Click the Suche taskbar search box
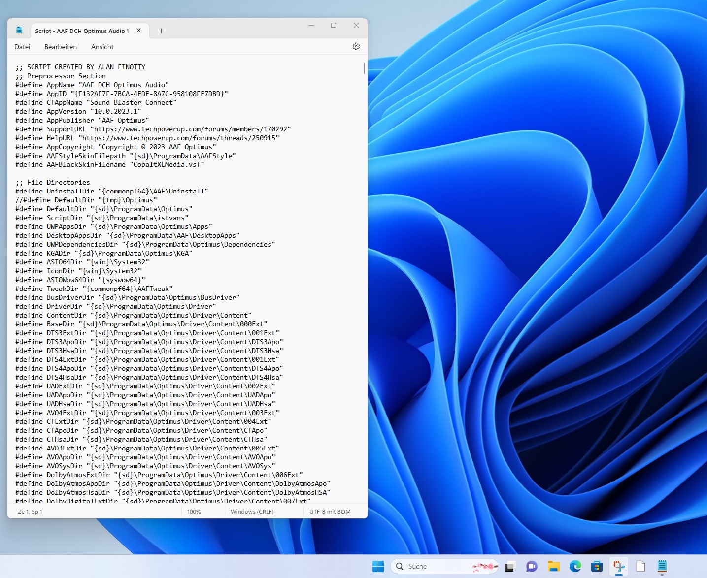This screenshot has height=578, width=707. (x=444, y=566)
